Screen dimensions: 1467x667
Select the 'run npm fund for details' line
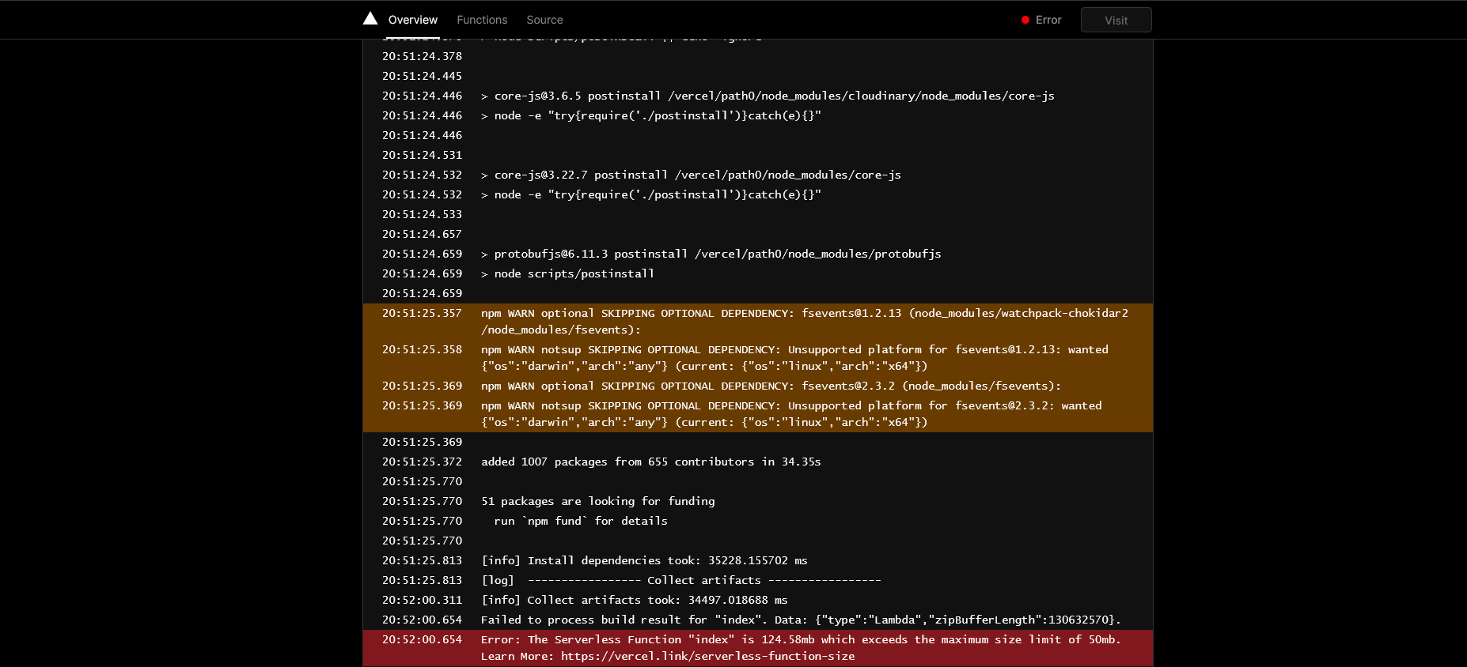pos(758,521)
